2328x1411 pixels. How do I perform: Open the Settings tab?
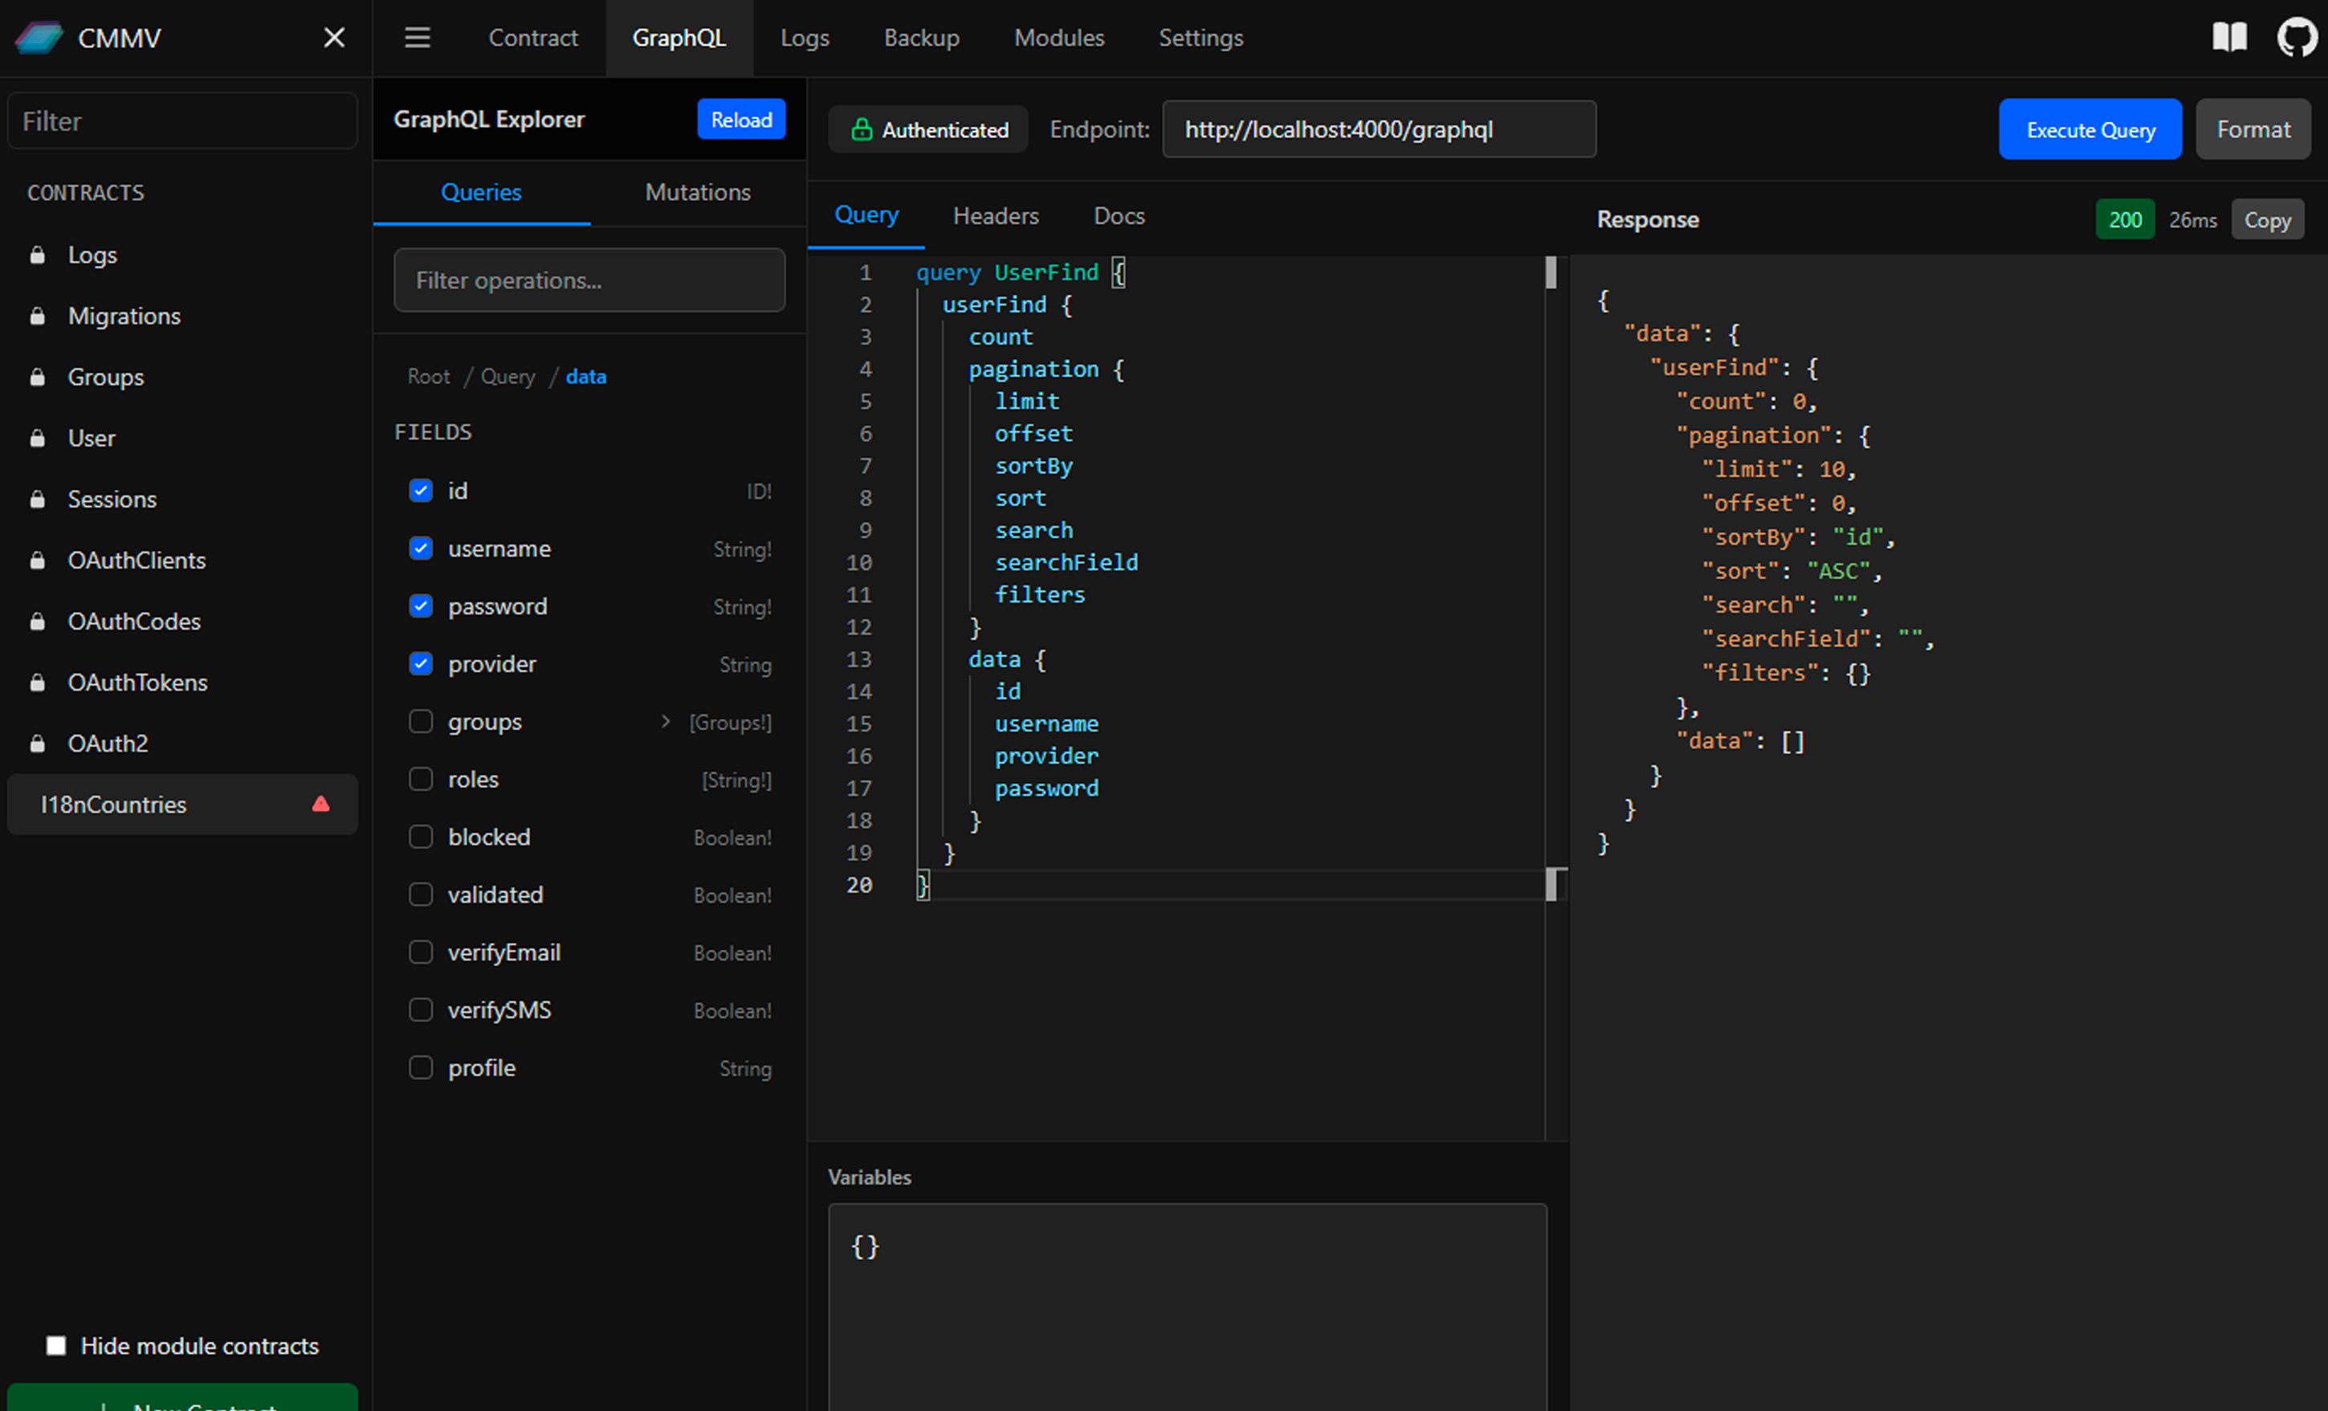click(1201, 38)
